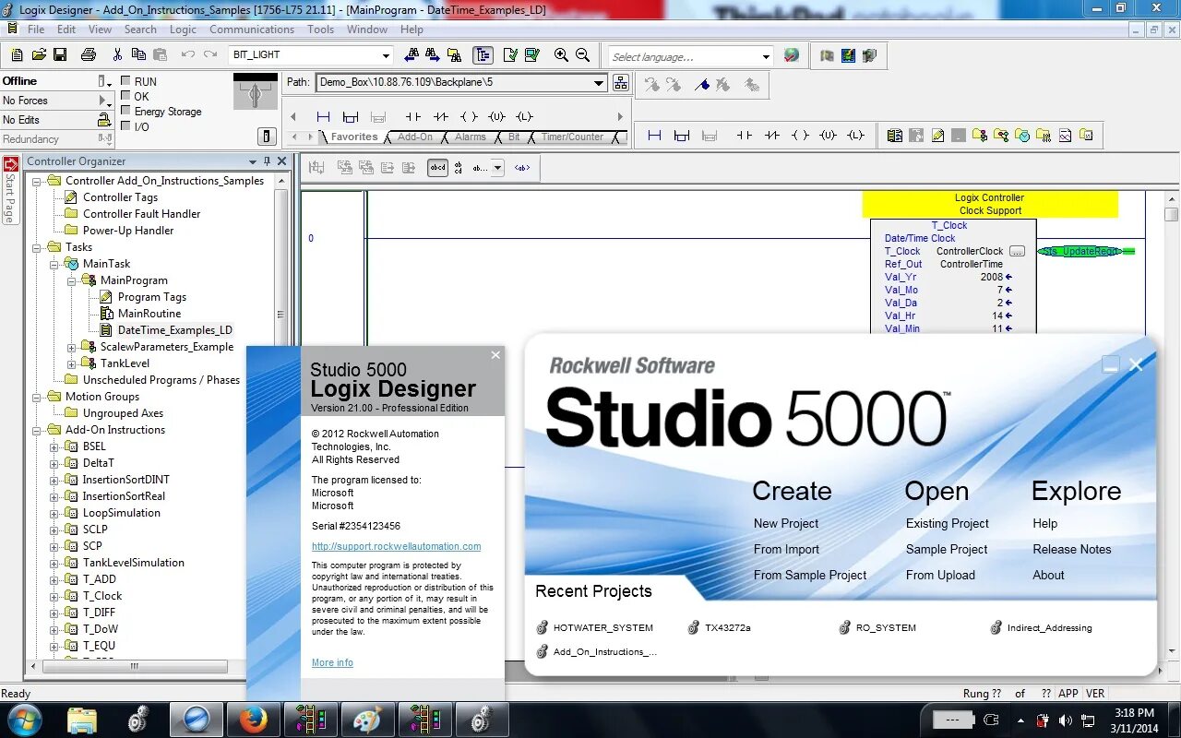Click the Verify Controller checkmark icon
Screen dimensions: 1181x738
pyautogui.click(x=532, y=55)
